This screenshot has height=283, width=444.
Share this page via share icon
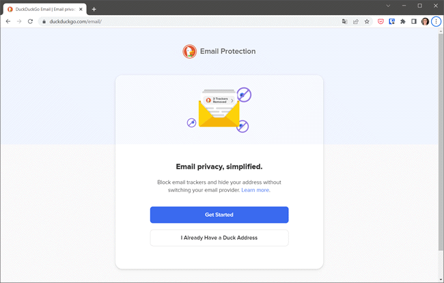point(356,21)
